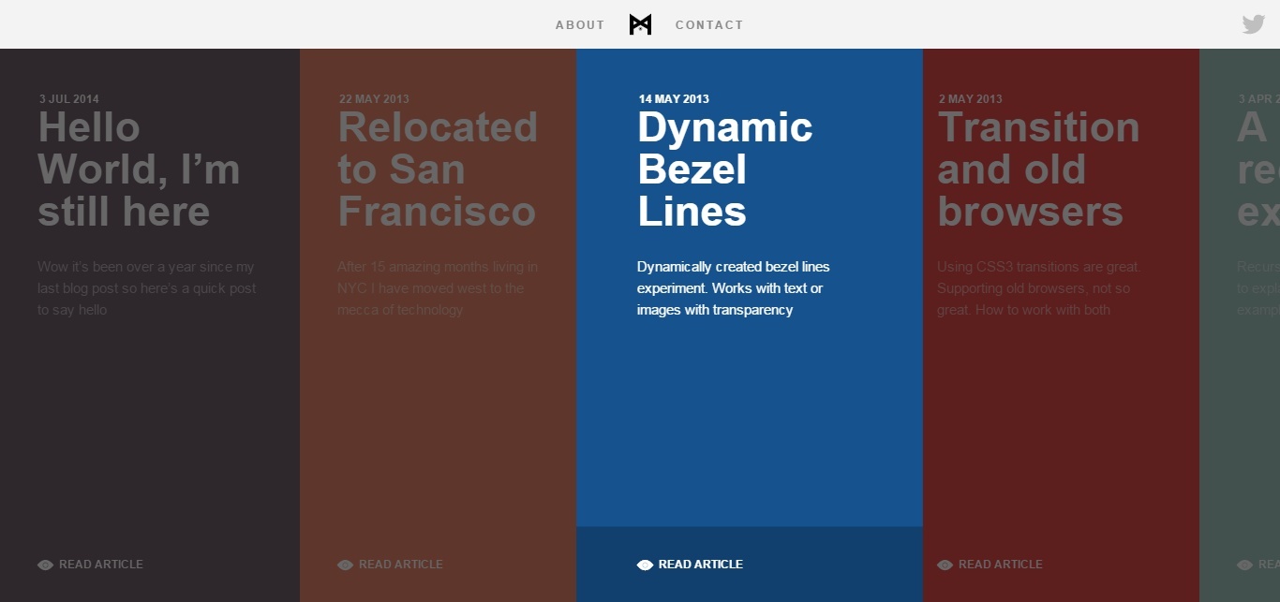This screenshot has height=602, width=1280.
Task: Click the M logo in header
Action: tap(640, 24)
